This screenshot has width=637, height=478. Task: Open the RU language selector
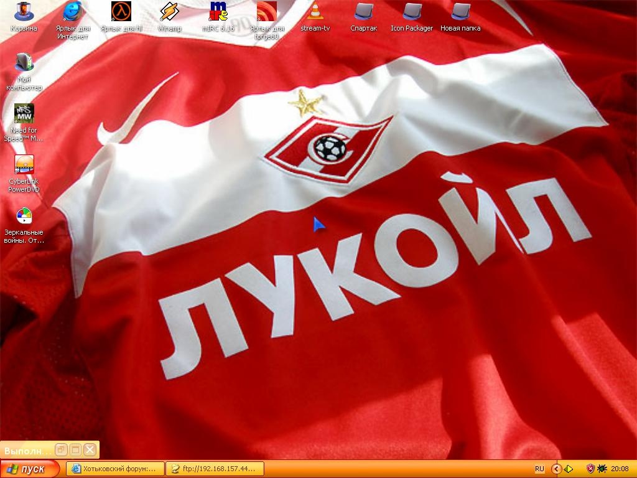539,469
